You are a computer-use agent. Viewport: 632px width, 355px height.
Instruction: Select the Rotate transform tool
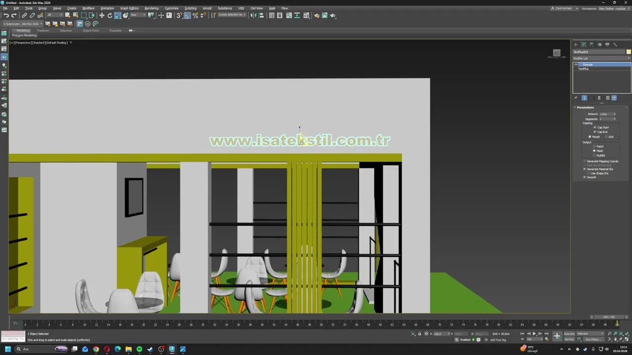[110, 15]
